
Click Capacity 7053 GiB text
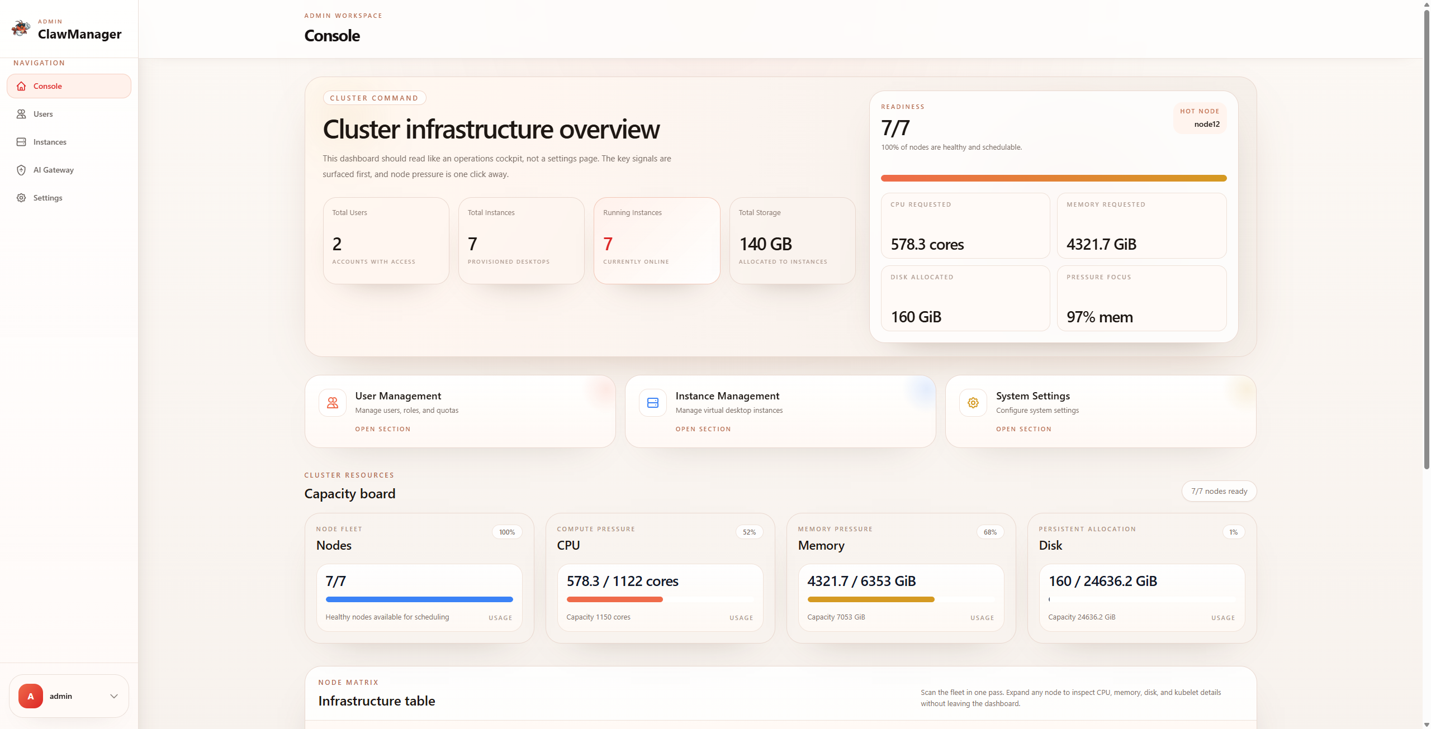pos(836,617)
